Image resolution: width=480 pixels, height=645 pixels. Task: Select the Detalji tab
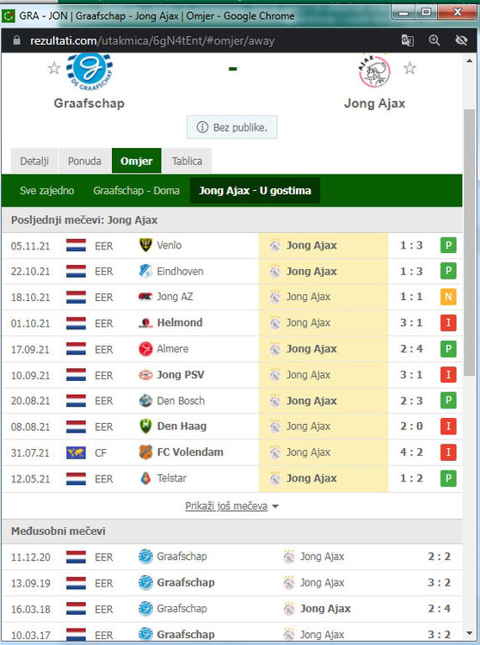click(34, 161)
